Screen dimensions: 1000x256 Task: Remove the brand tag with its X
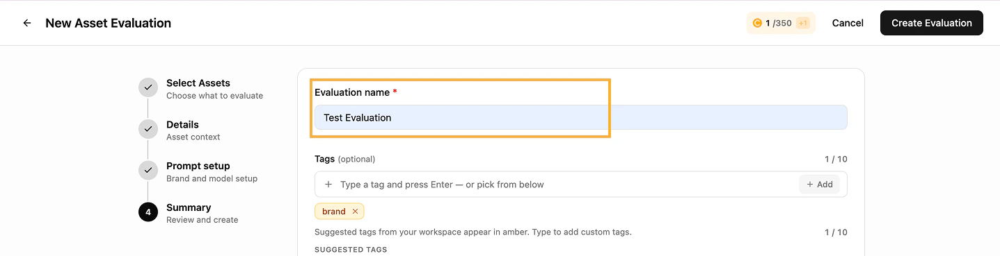[355, 212]
